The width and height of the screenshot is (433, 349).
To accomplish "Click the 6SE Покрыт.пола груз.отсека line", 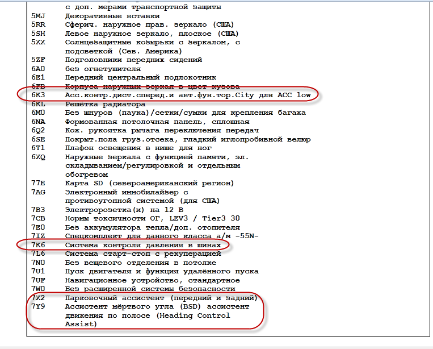I will 171,139.
